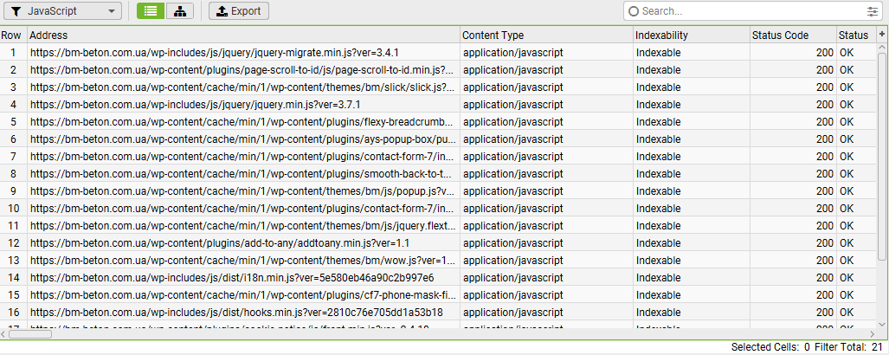Click the horizontal scrollbar thumb

(x=30, y=334)
